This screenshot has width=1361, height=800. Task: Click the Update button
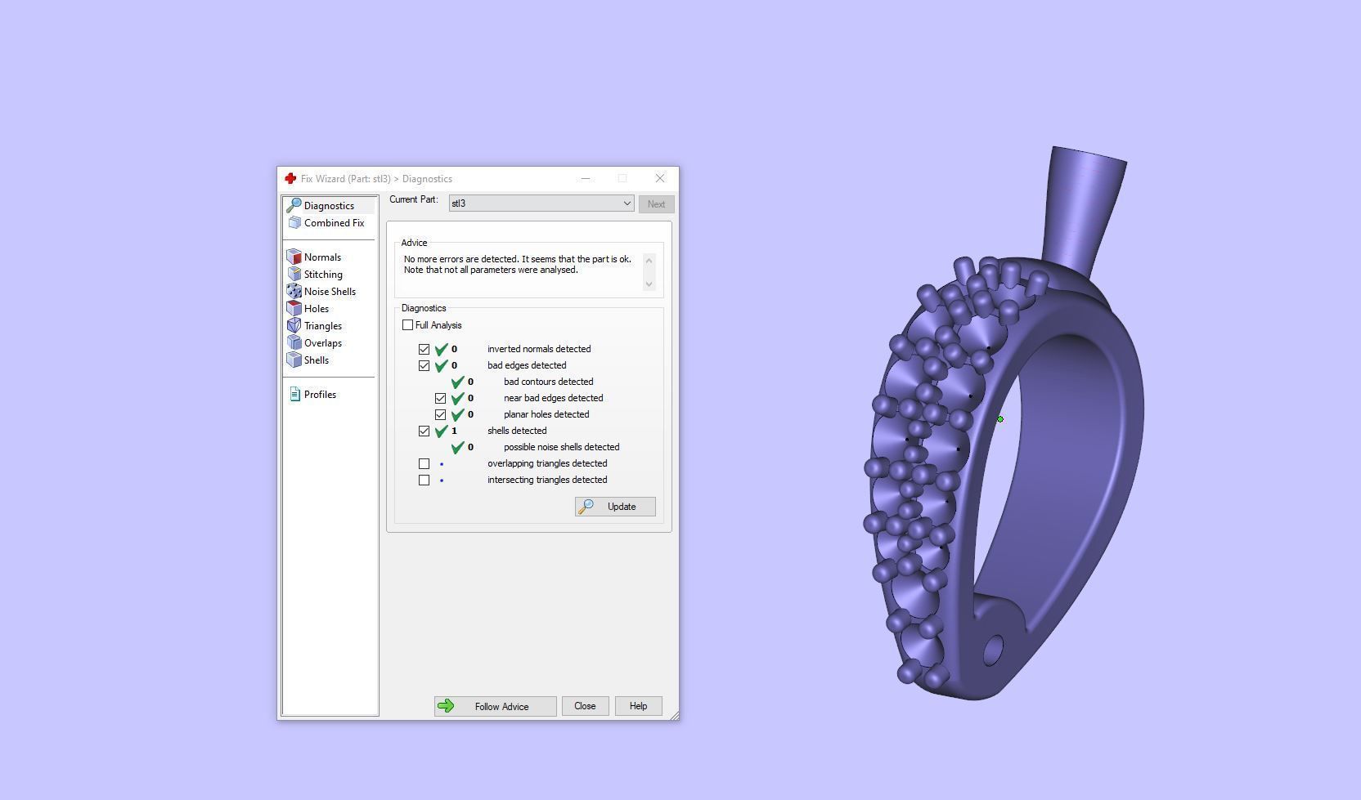(x=615, y=507)
